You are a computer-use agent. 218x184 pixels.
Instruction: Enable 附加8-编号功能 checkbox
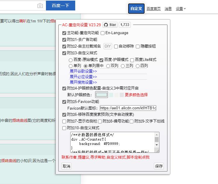(x=100, y=121)
